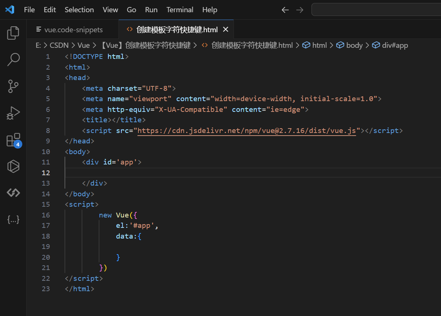Open the Help menu

coord(210,10)
